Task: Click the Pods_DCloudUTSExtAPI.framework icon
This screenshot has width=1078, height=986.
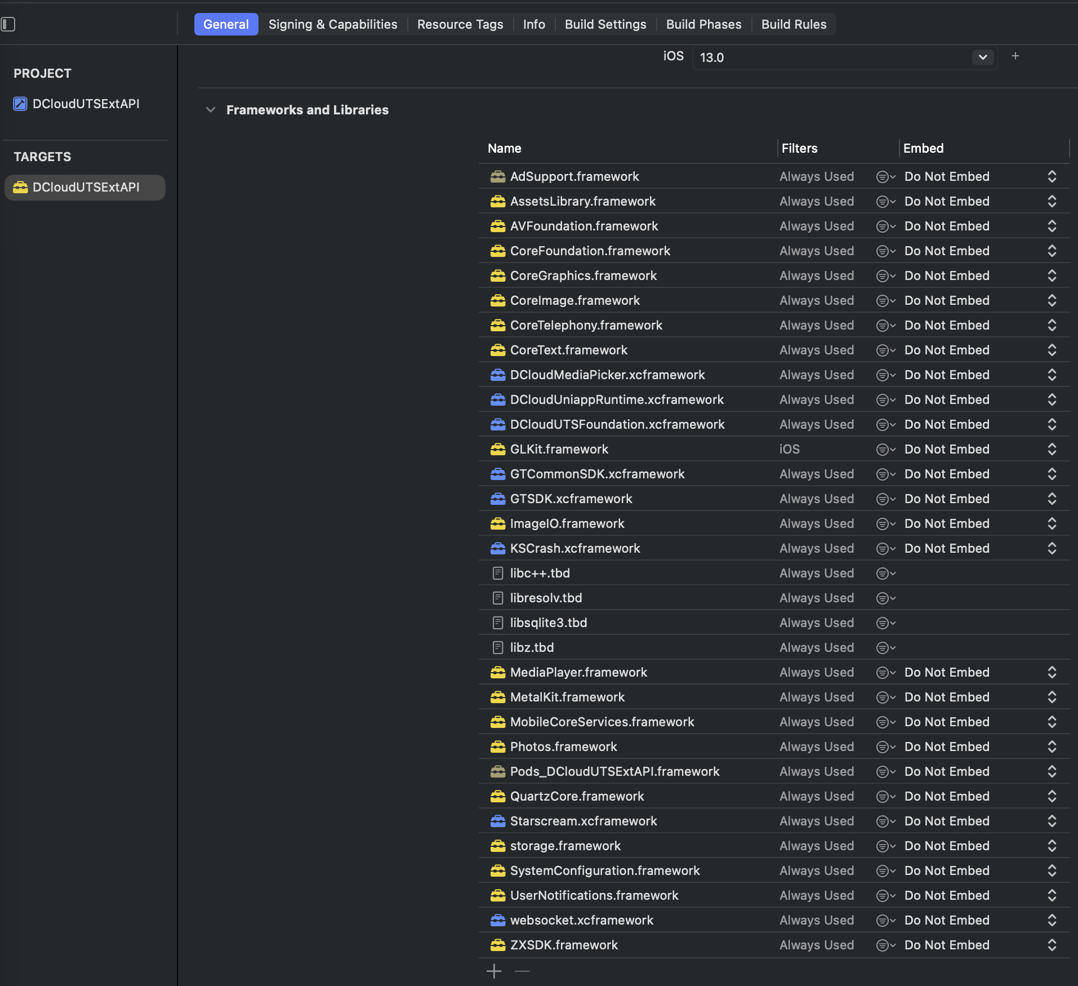Action: pos(498,771)
